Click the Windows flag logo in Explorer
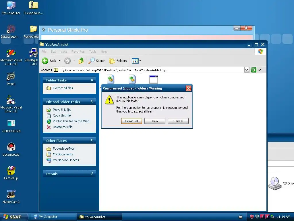The height and width of the screenshot is (221, 294). pos(260,52)
